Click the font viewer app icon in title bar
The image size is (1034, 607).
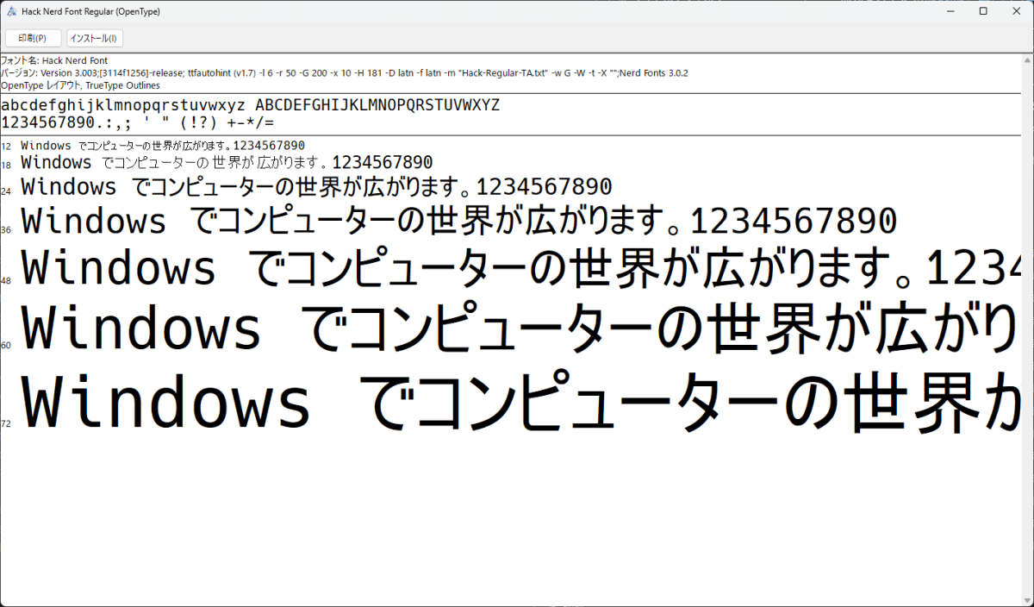(11, 11)
